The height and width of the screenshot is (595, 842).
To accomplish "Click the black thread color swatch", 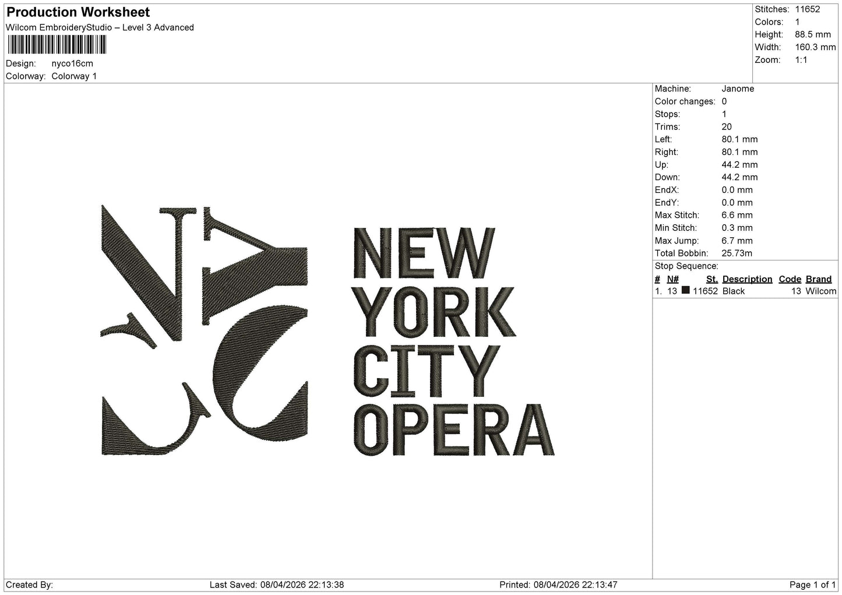I will click(x=686, y=290).
